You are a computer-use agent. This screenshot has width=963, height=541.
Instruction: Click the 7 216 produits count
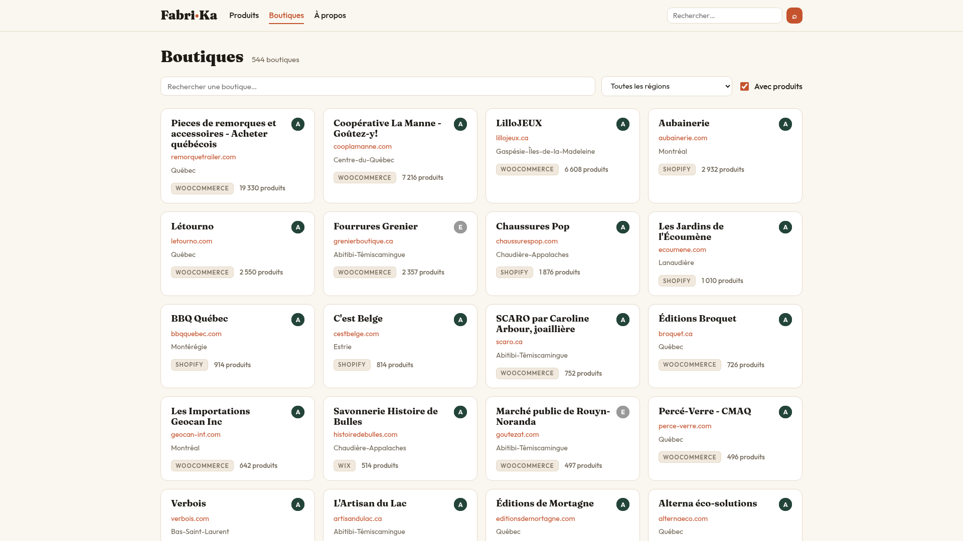point(422,178)
